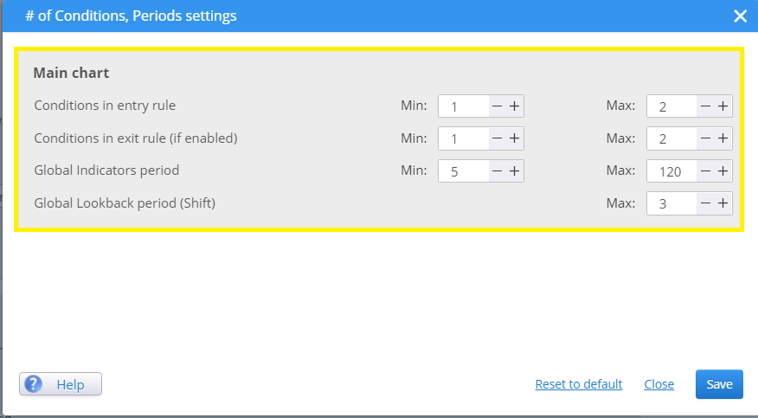Click 'Conditions in exit rule (if enabled)' label

(136, 138)
